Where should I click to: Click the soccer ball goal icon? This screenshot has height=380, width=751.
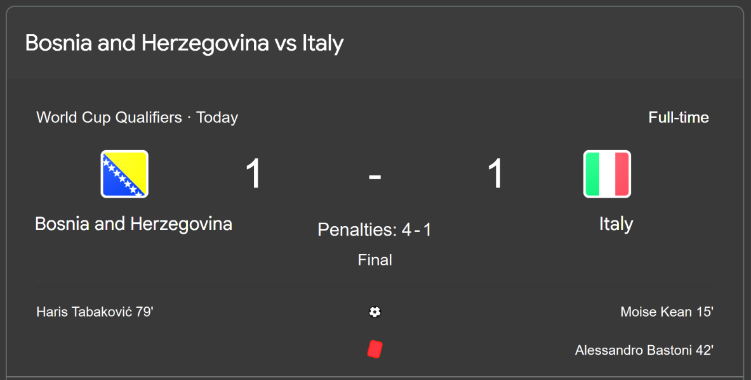(375, 312)
